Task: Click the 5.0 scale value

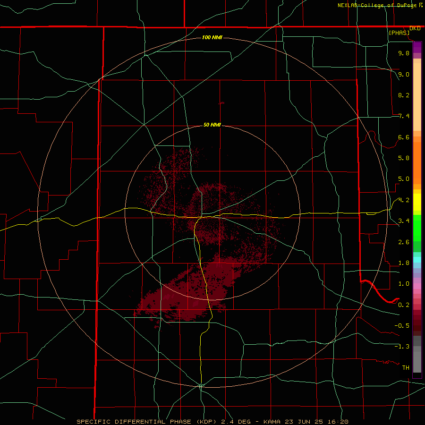Action: coord(404,179)
